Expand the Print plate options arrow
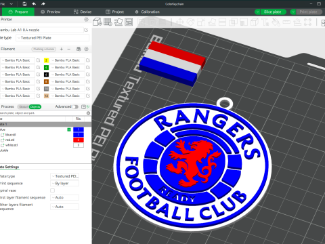The image size is (325, 244). click(x=293, y=12)
